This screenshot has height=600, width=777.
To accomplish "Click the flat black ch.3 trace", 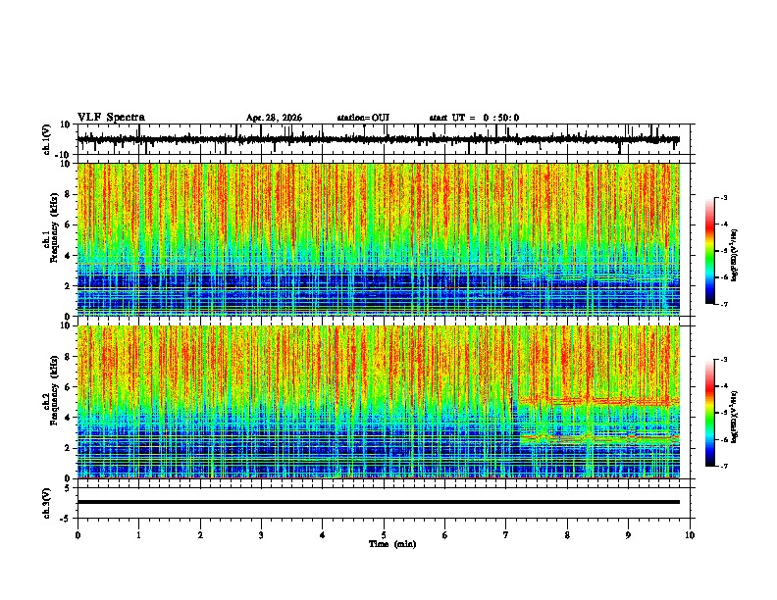I will click(x=379, y=502).
